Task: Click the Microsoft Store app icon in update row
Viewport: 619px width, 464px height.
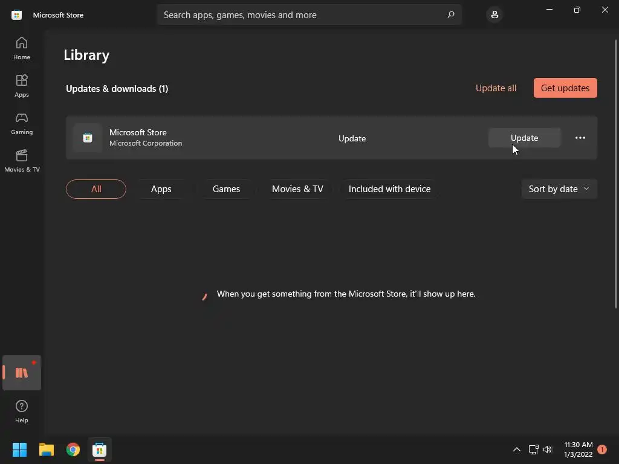Action: (x=88, y=138)
